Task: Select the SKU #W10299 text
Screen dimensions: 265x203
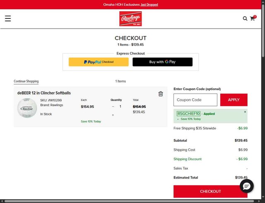Action: (x=51, y=100)
